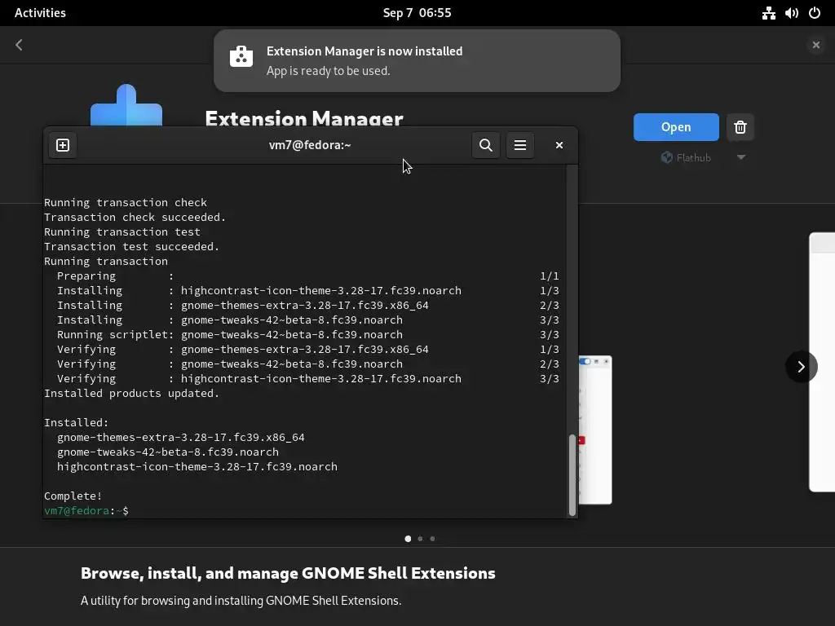Click the Flathub source label
Viewport: 835px width, 626px height.
click(686, 157)
